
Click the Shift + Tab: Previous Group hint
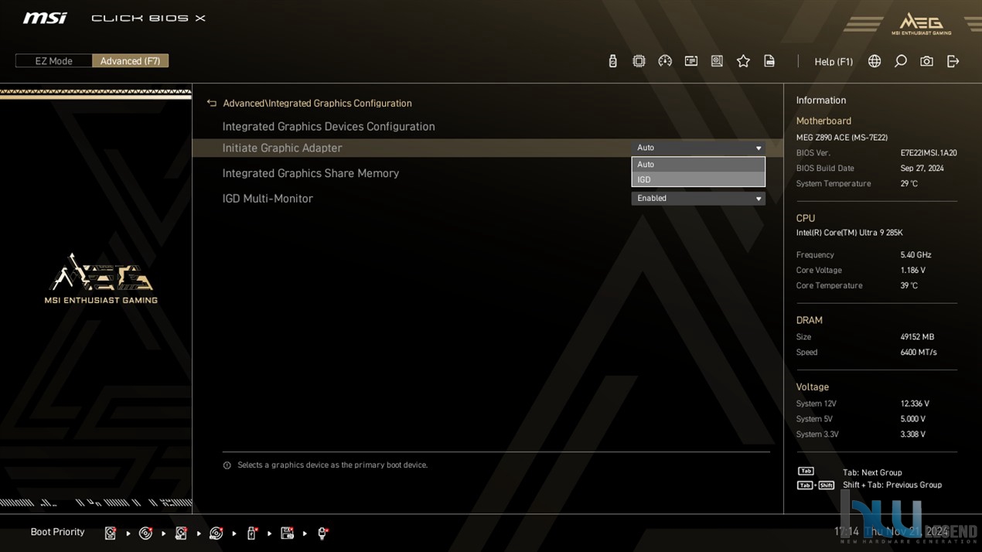coord(892,485)
